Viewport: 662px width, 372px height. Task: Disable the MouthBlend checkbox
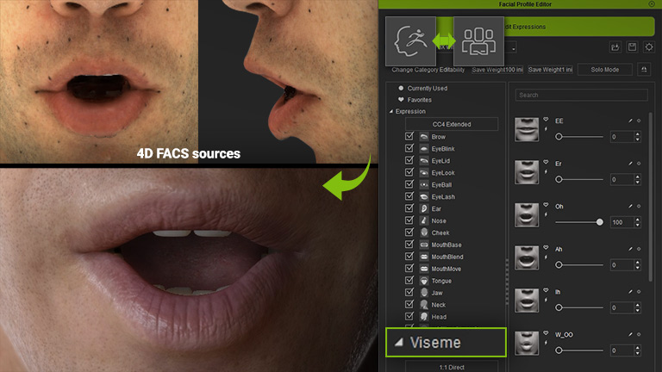409,257
